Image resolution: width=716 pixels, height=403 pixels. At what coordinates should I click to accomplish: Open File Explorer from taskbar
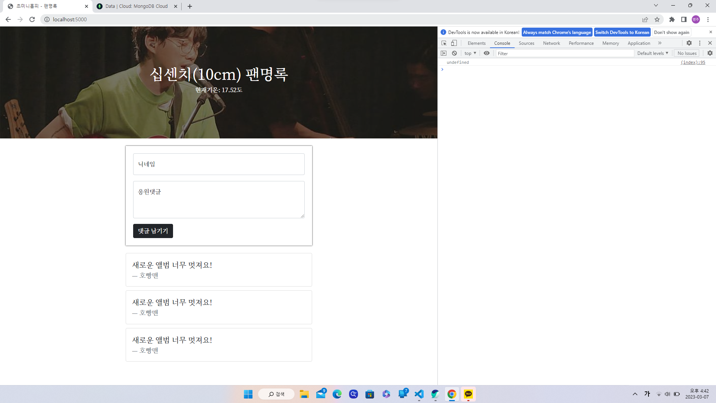coord(304,394)
